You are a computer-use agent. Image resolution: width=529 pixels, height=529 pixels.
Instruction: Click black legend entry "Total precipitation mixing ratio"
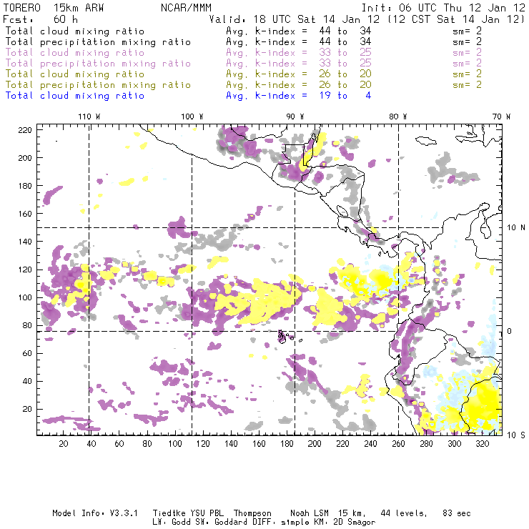point(98,42)
